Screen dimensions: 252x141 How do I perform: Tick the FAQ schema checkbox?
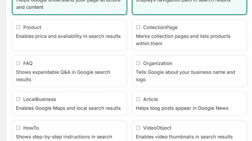tap(18, 63)
